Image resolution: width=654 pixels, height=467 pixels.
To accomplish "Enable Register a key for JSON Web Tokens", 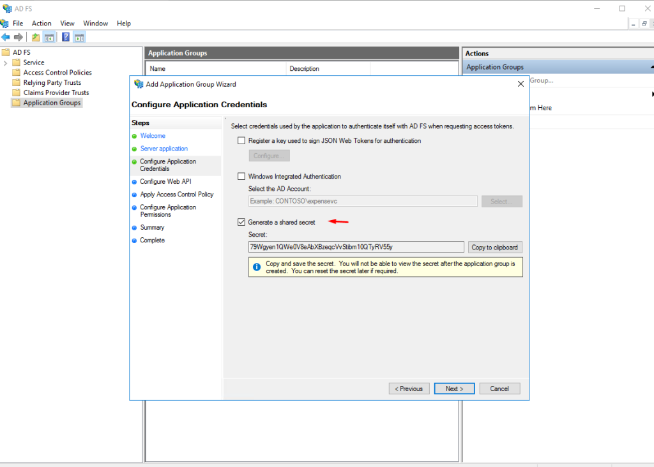I will (x=241, y=141).
